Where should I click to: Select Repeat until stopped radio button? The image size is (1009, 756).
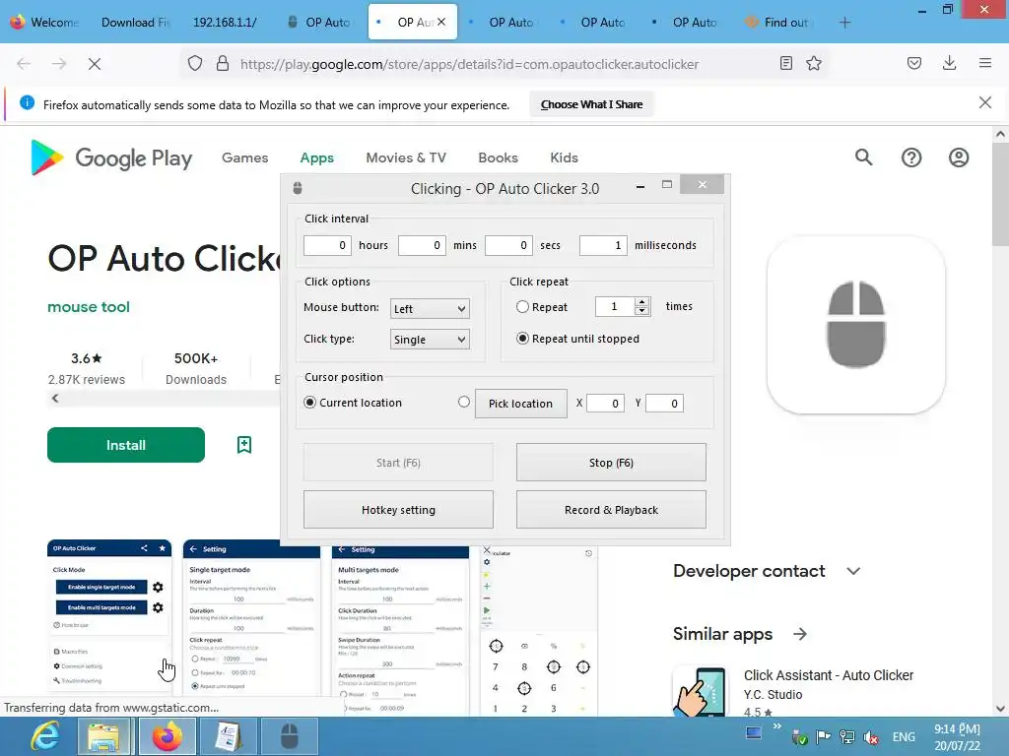coord(522,339)
